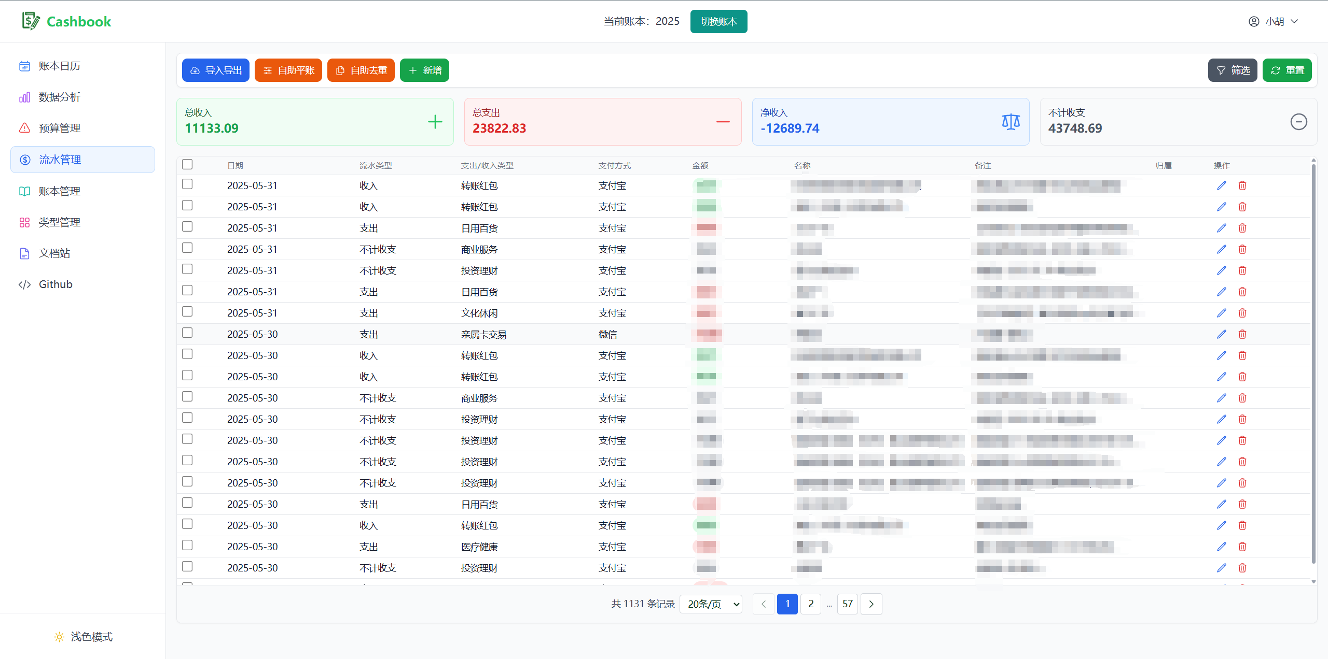Delete the 2025-05-31 商业服务 record
Image resolution: width=1328 pixels, height=659 pixels.
pos(1242,249)
